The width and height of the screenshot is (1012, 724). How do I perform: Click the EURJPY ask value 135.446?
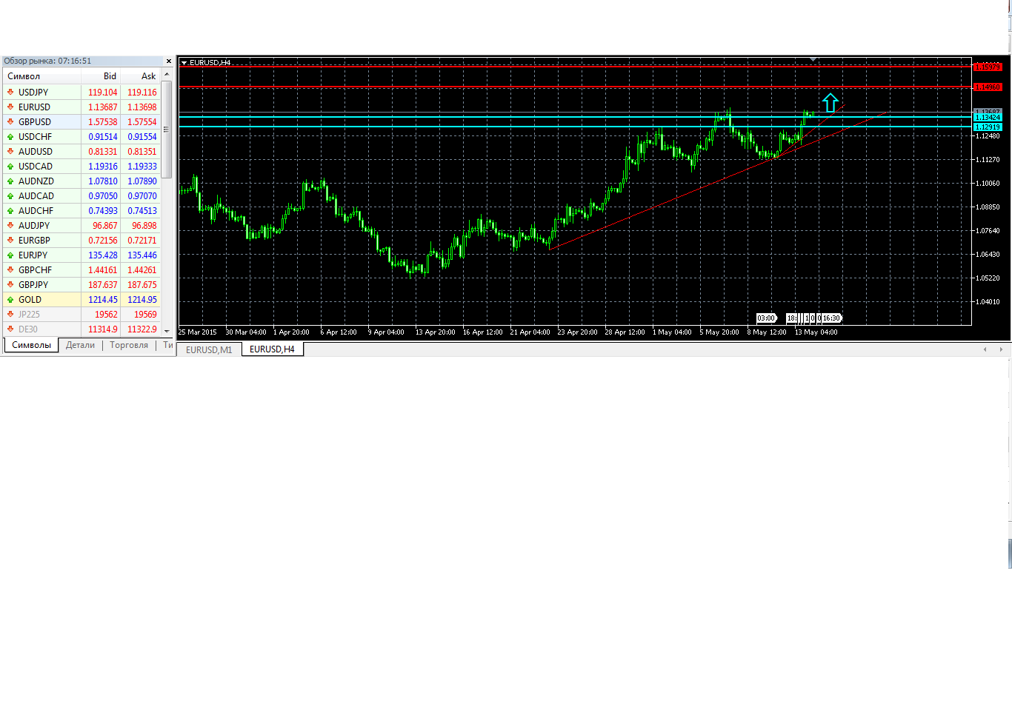[142, 255]
